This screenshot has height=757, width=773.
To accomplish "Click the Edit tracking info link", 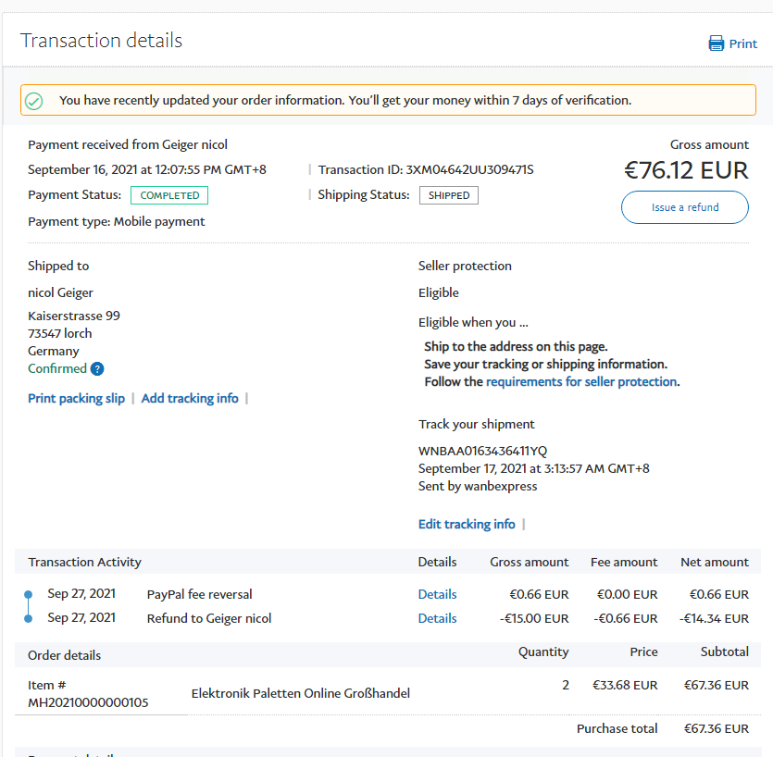I will pyautogui.click(x=467, y=525).
